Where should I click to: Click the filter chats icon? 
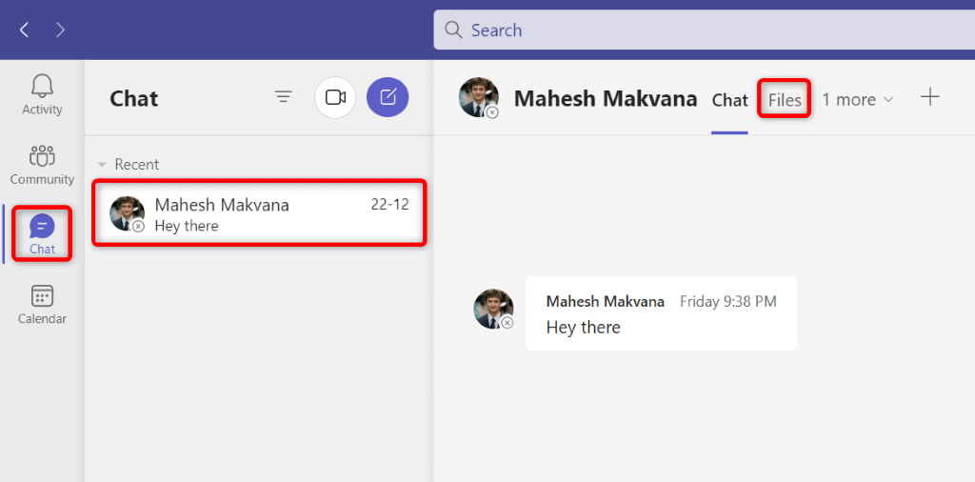click(x=283, y=97)
